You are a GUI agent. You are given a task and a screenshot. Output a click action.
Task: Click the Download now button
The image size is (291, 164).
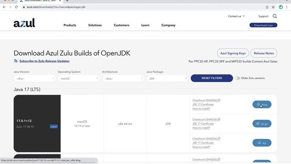[263, 25]
